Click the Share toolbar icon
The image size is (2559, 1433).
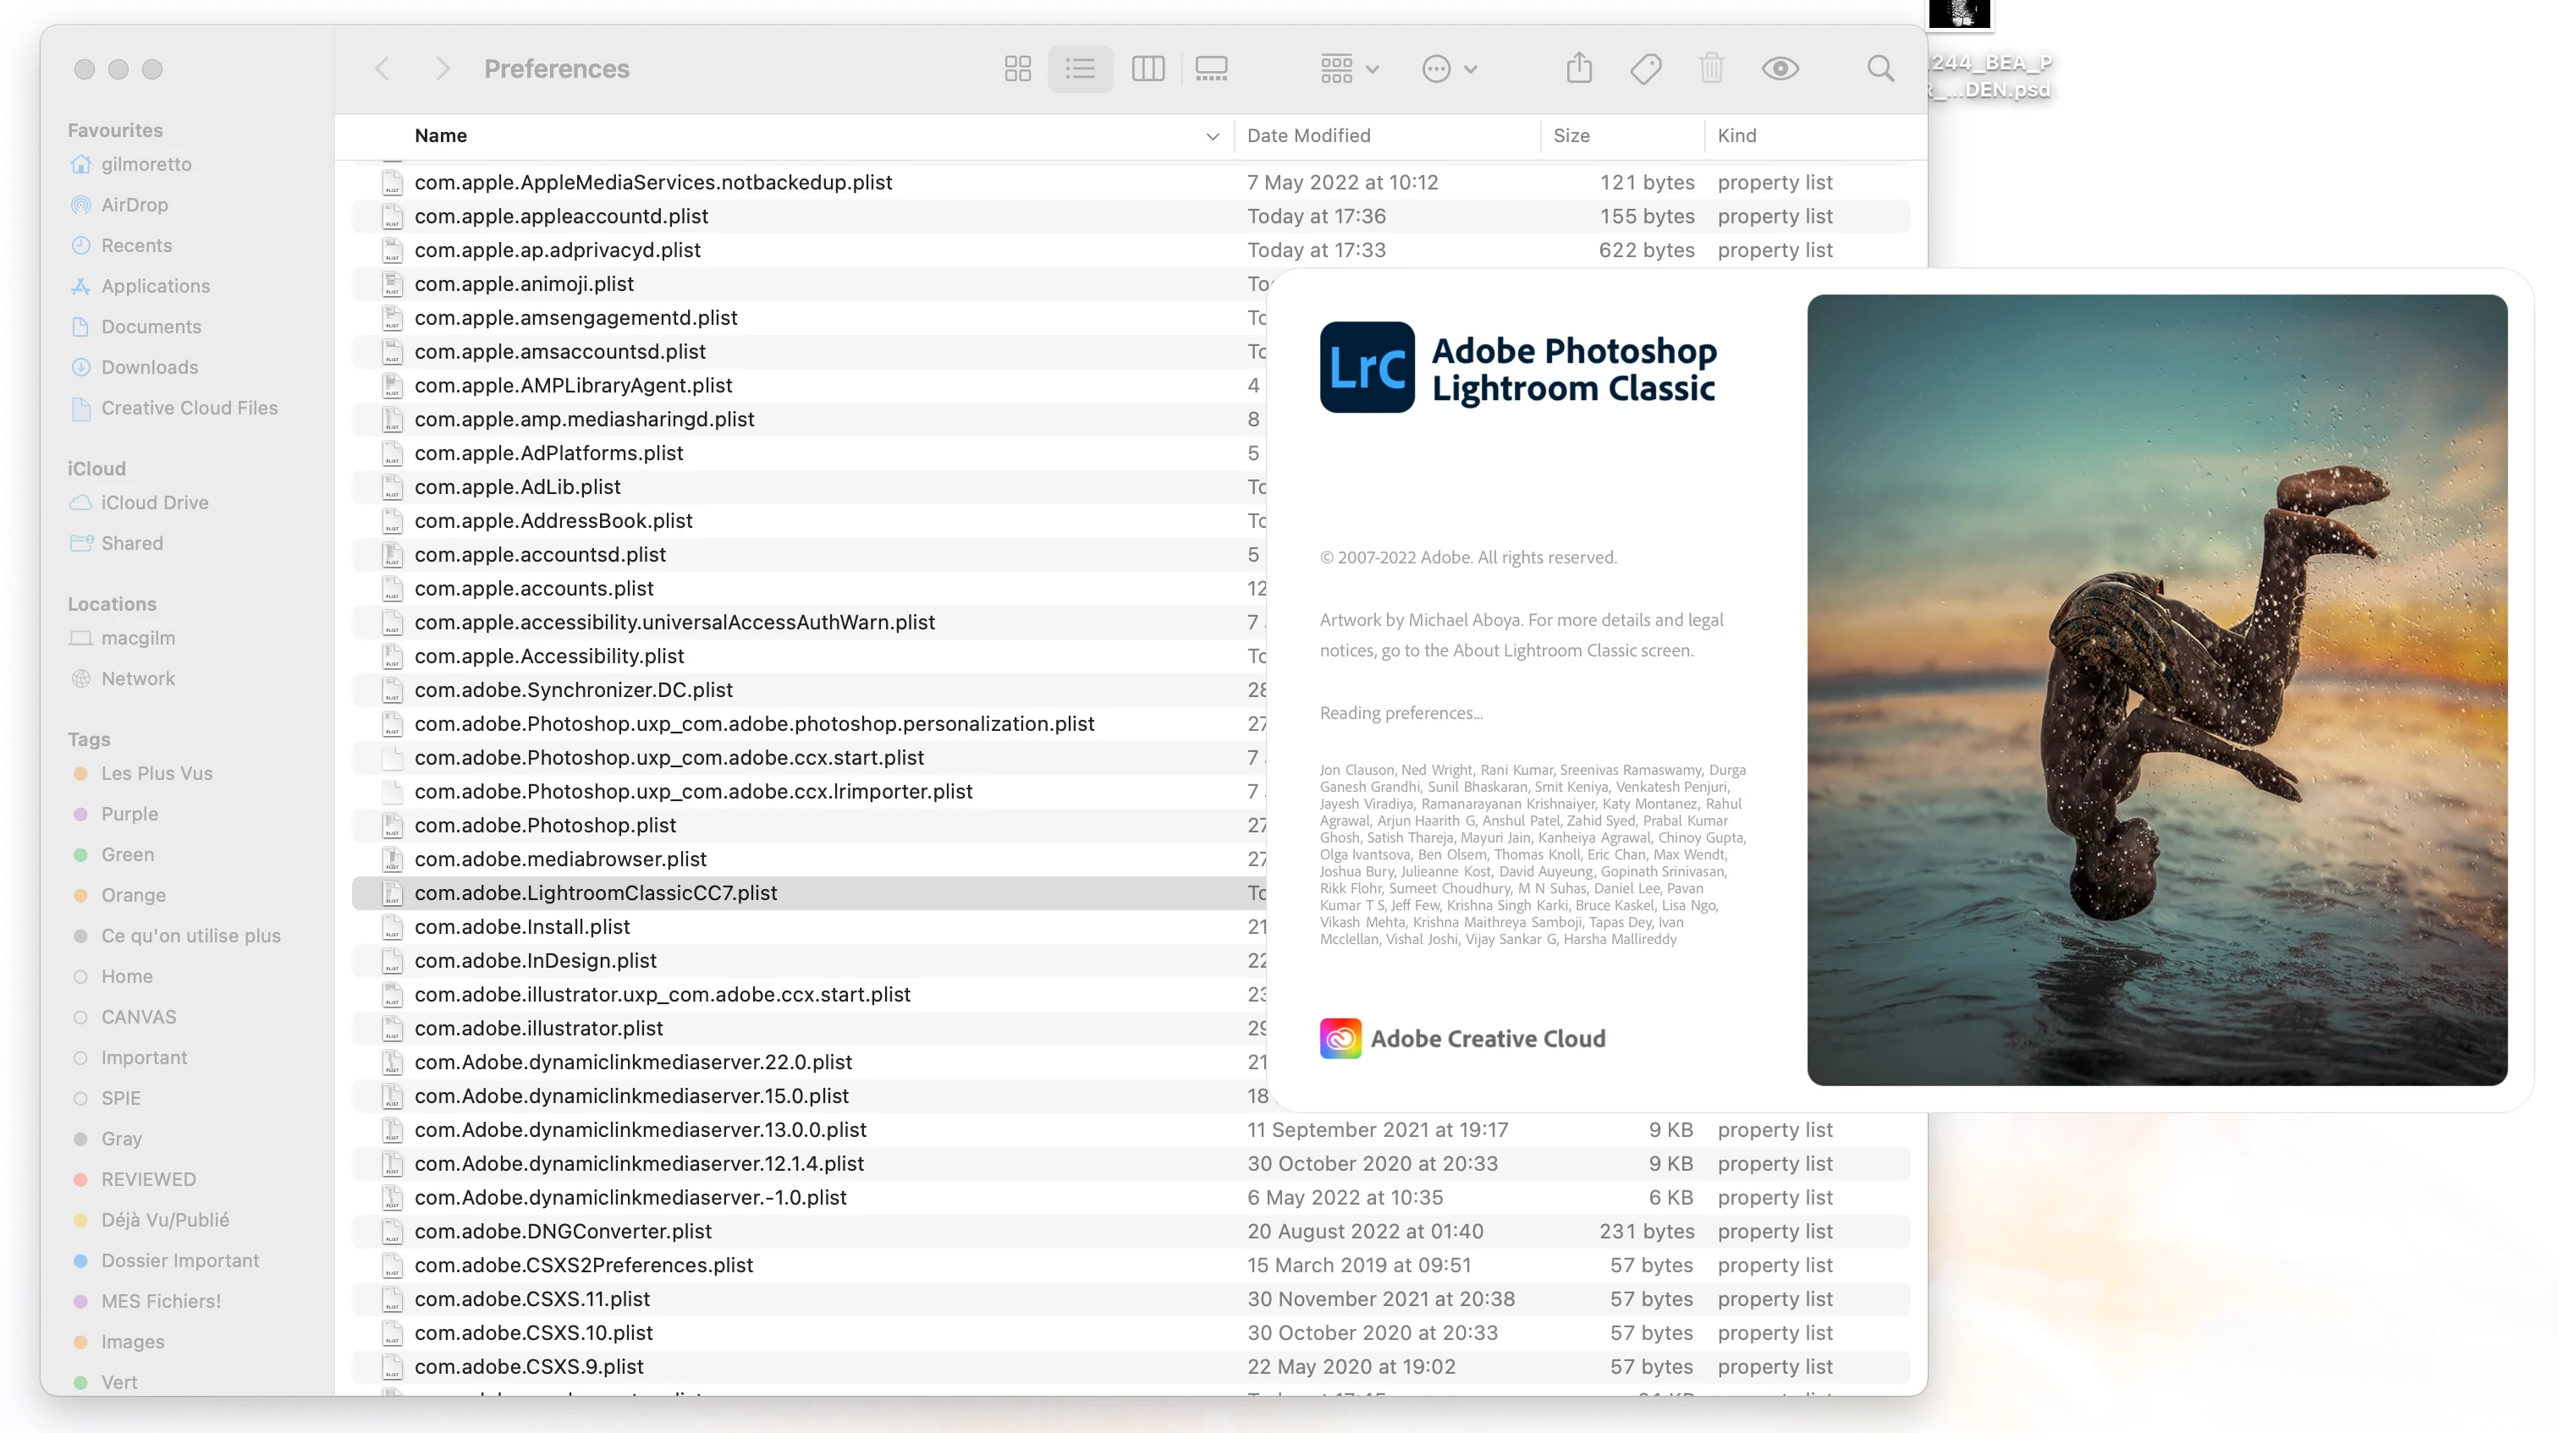click(x=1578, y=69)
